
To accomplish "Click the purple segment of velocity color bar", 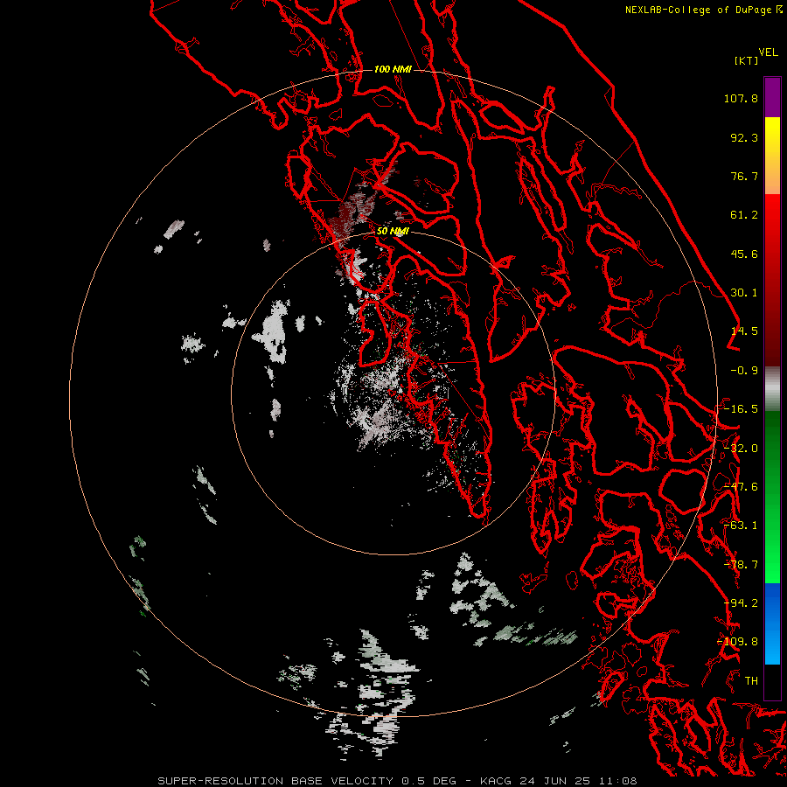I will pyautogui.click(x=772, y=97).
